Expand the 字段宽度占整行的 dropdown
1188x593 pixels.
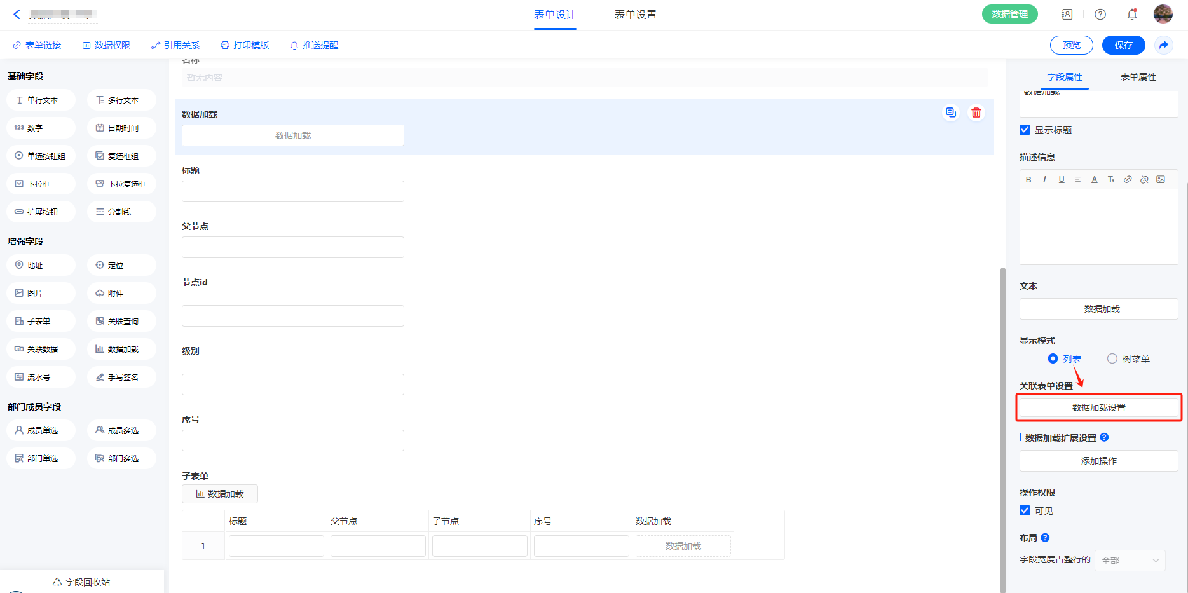click(1130, 560)
